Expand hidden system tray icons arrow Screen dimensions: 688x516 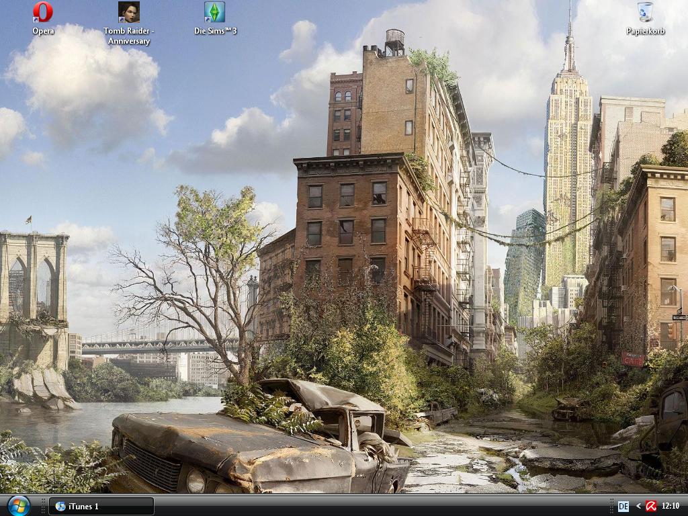(x=638, y=506)
